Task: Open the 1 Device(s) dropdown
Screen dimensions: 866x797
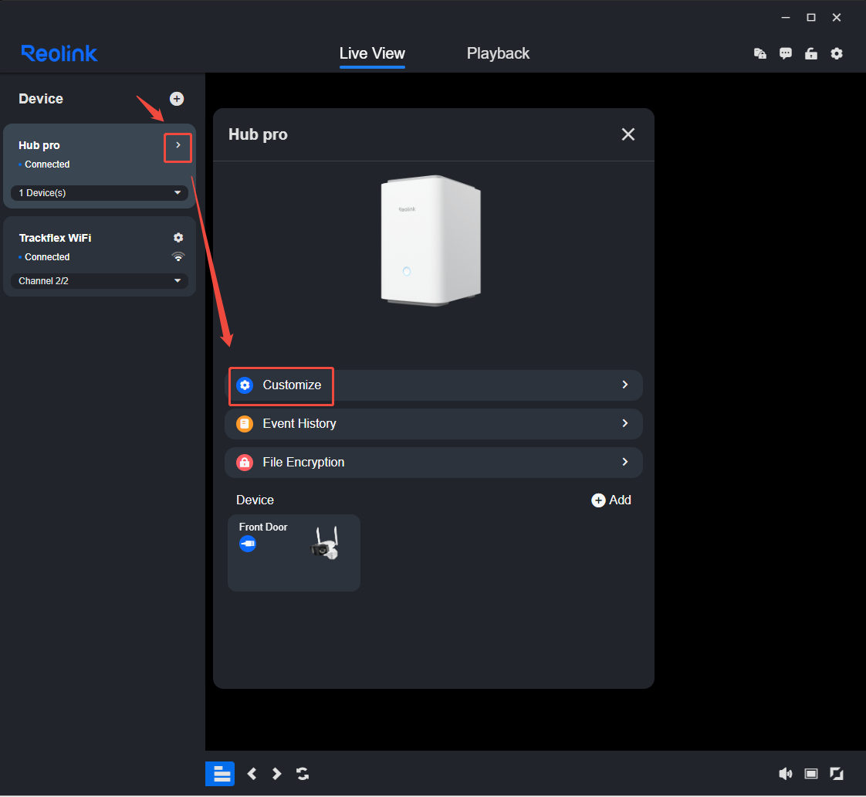Action: [x=100, y=193]
